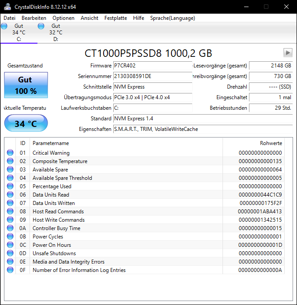Open the Sprache(Language) menu

pyautogui.click(x=173, y=18)
